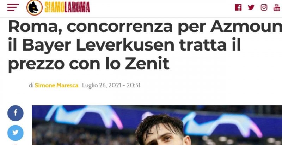The image size is (282, 145).
Task: Open the YouTube channel from the header
Action: coord(277,7)
